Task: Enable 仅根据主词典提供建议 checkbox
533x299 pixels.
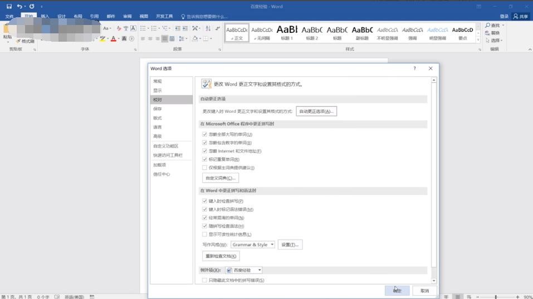Action: click(x=204, y=168)
